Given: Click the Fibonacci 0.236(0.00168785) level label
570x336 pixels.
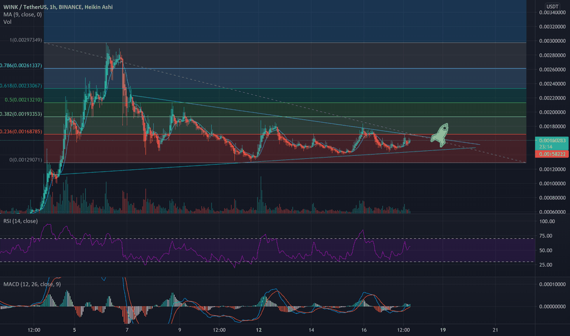Looking at the screenshot, I should 21,131.
